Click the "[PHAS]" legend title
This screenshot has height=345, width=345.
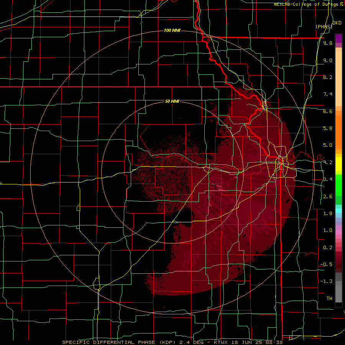pos(324,26)
